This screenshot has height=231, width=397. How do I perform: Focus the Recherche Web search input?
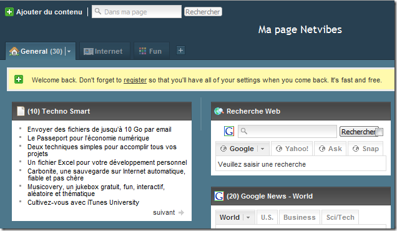click(287, 131)
